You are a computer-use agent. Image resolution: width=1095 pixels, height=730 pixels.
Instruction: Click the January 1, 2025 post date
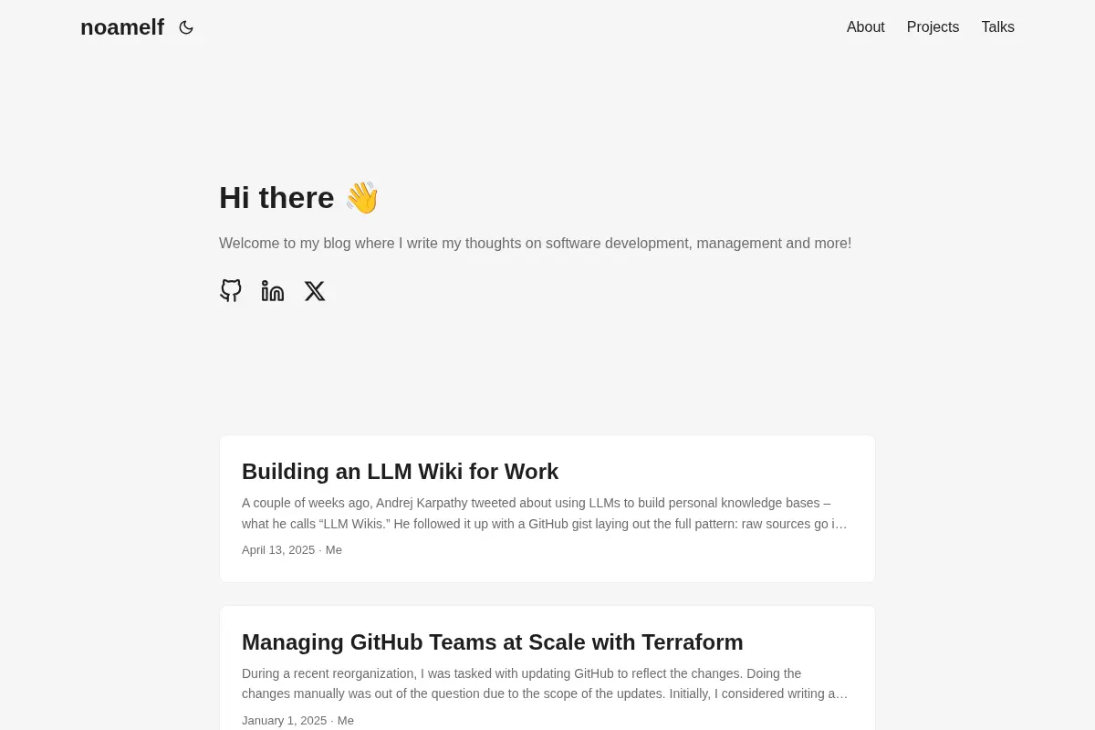(x=284, y=721)
